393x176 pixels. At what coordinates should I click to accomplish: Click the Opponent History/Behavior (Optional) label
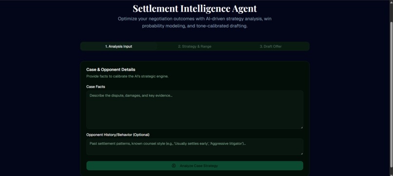[x=118, y=135]
